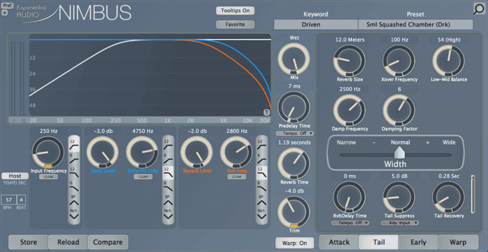Viewport: 488px width, 252px height.
Task: Click the Reverb Time knob
Action: point(293,164)
